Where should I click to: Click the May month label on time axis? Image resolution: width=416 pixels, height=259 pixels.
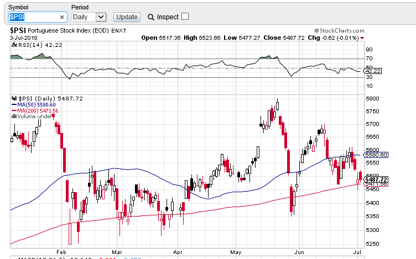coord(236,252)
